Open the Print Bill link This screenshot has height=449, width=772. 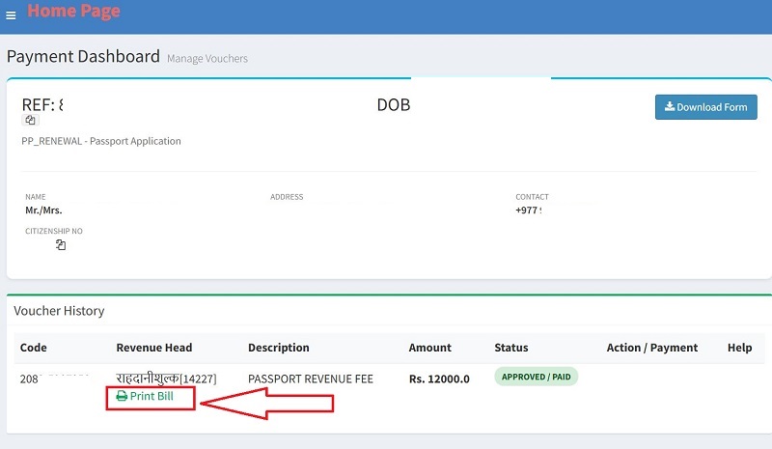tap(152, 397)
